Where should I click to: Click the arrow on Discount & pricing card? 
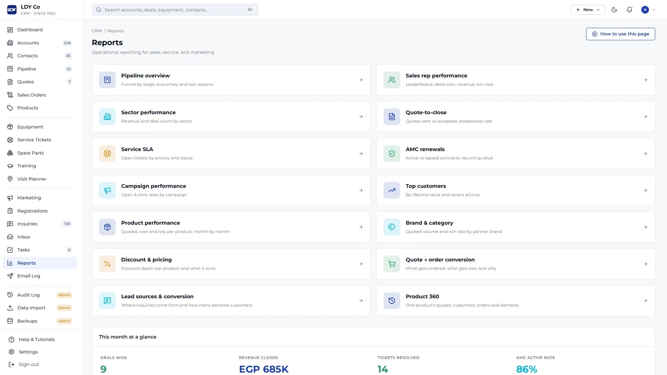pyautogui.click(x=361, y=264)
